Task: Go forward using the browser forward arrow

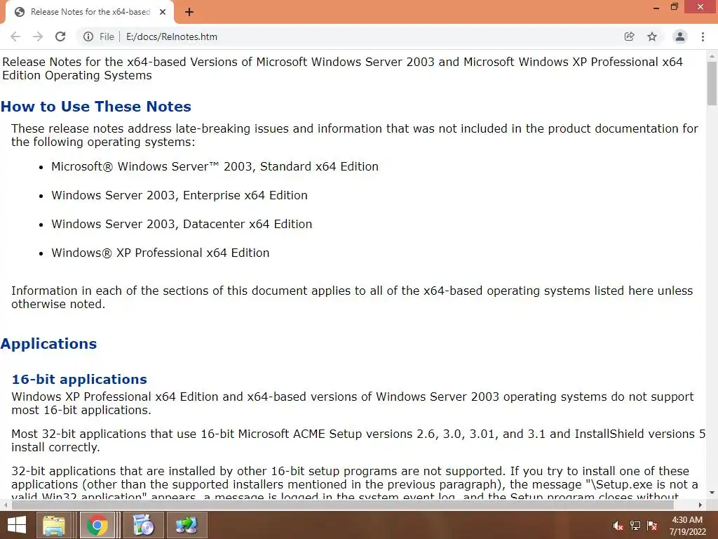Action: coord(38,36)
